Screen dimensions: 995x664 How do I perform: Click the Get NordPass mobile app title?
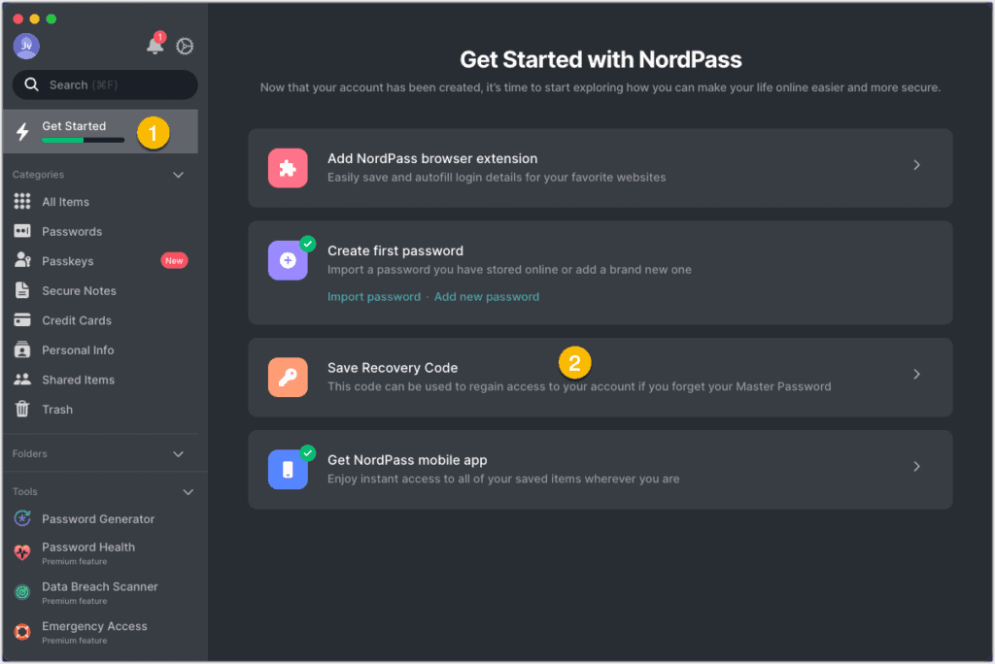coord(407,460)
